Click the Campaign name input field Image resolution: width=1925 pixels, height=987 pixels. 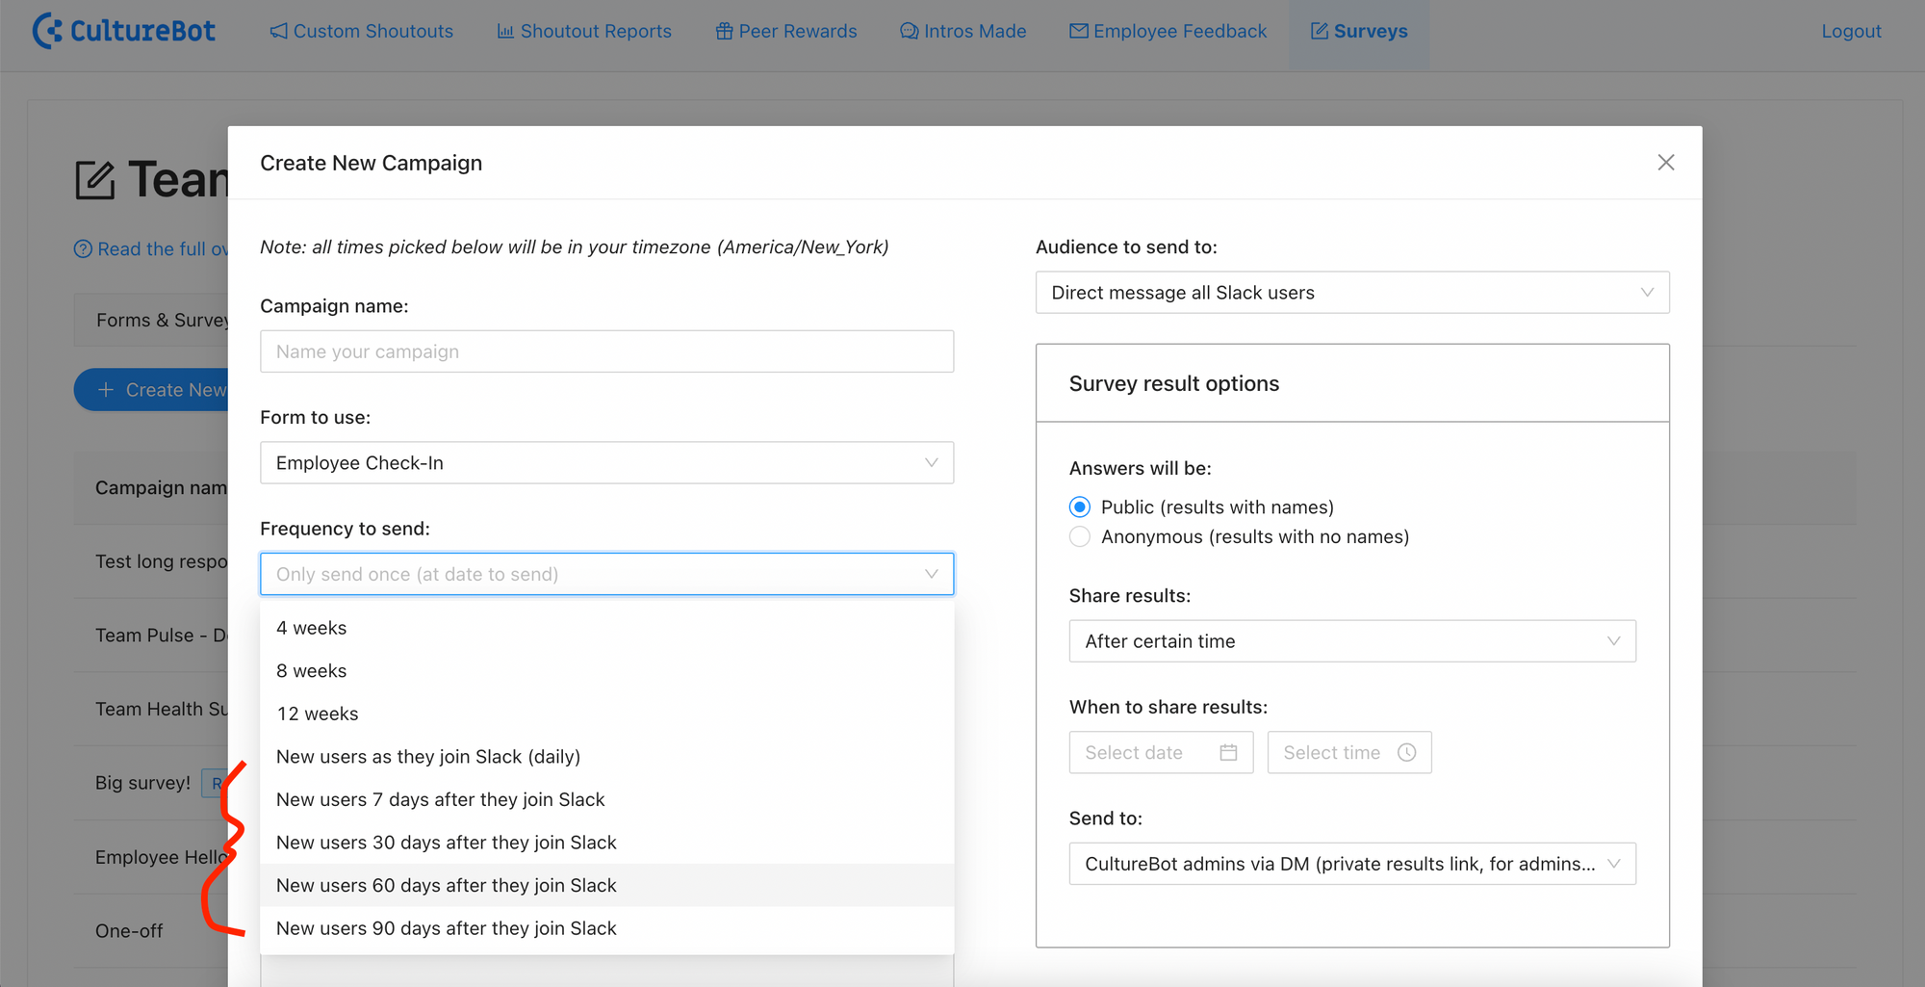pyautogui.click(x=606, y=351)
